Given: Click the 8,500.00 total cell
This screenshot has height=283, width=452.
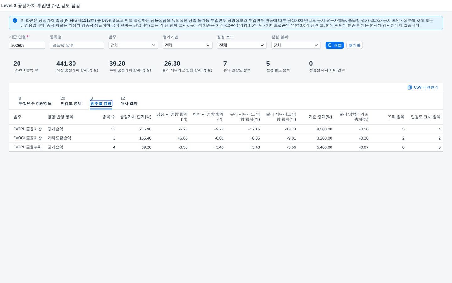Looking at the screenshot, I should [324, 129].
